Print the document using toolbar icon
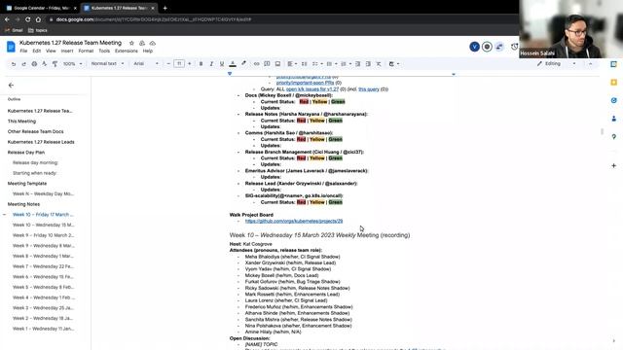This screenshot has width=623, height=350. pos(34,64)
